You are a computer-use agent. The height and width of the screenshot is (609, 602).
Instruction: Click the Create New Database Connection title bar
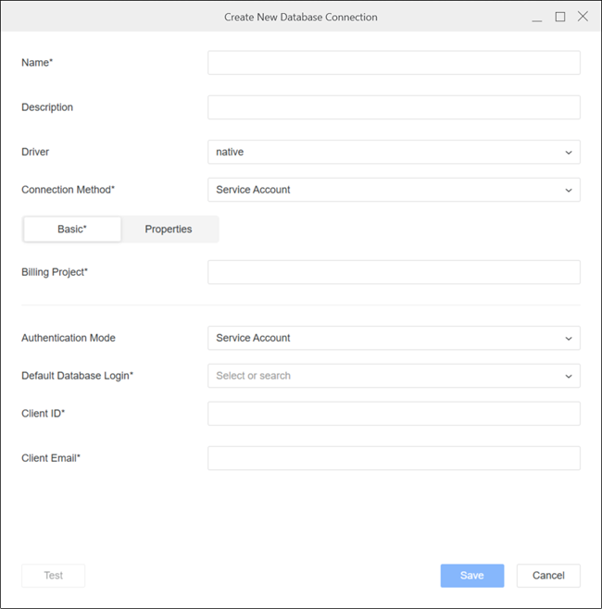pos(301,17)
